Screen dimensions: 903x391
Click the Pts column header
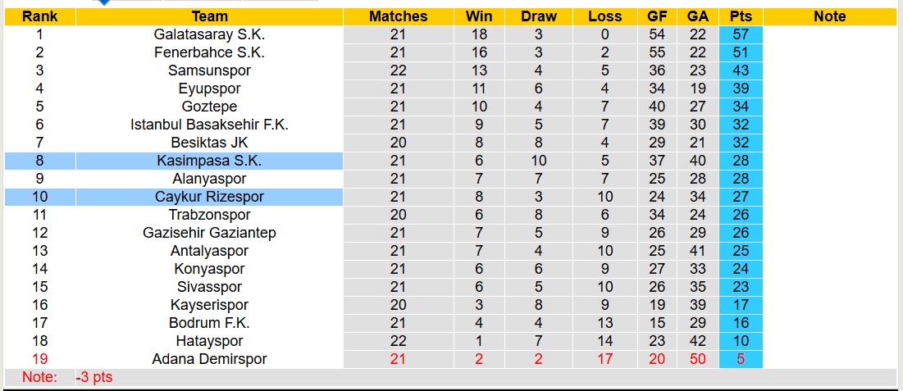pyautogui.click(x=741, y=16)
